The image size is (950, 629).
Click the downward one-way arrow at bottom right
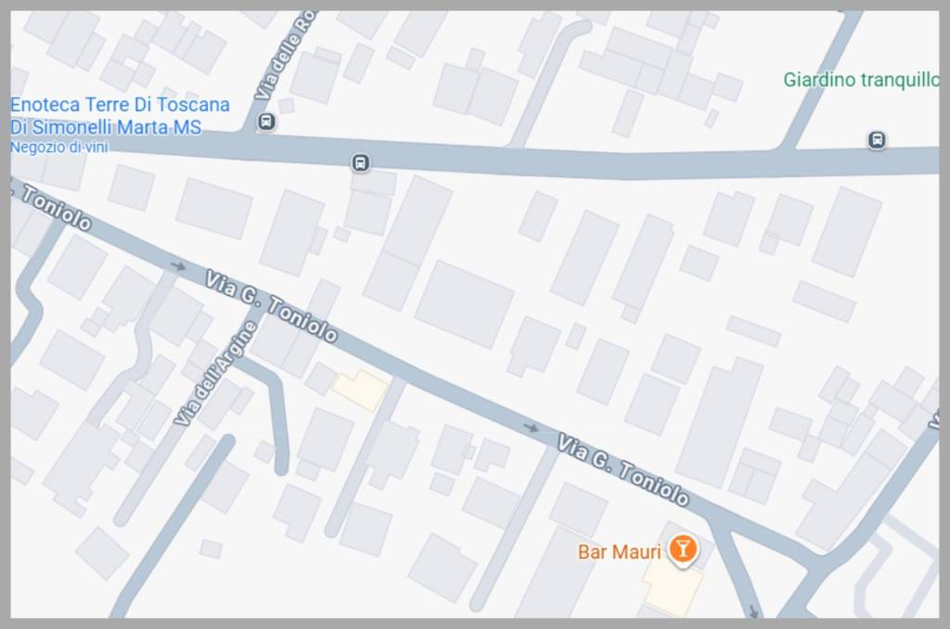click(753, 611)
